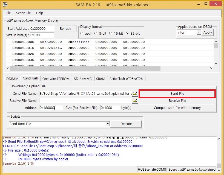Click the SAM-BA title bar app icon

click(x=5, y=5)
